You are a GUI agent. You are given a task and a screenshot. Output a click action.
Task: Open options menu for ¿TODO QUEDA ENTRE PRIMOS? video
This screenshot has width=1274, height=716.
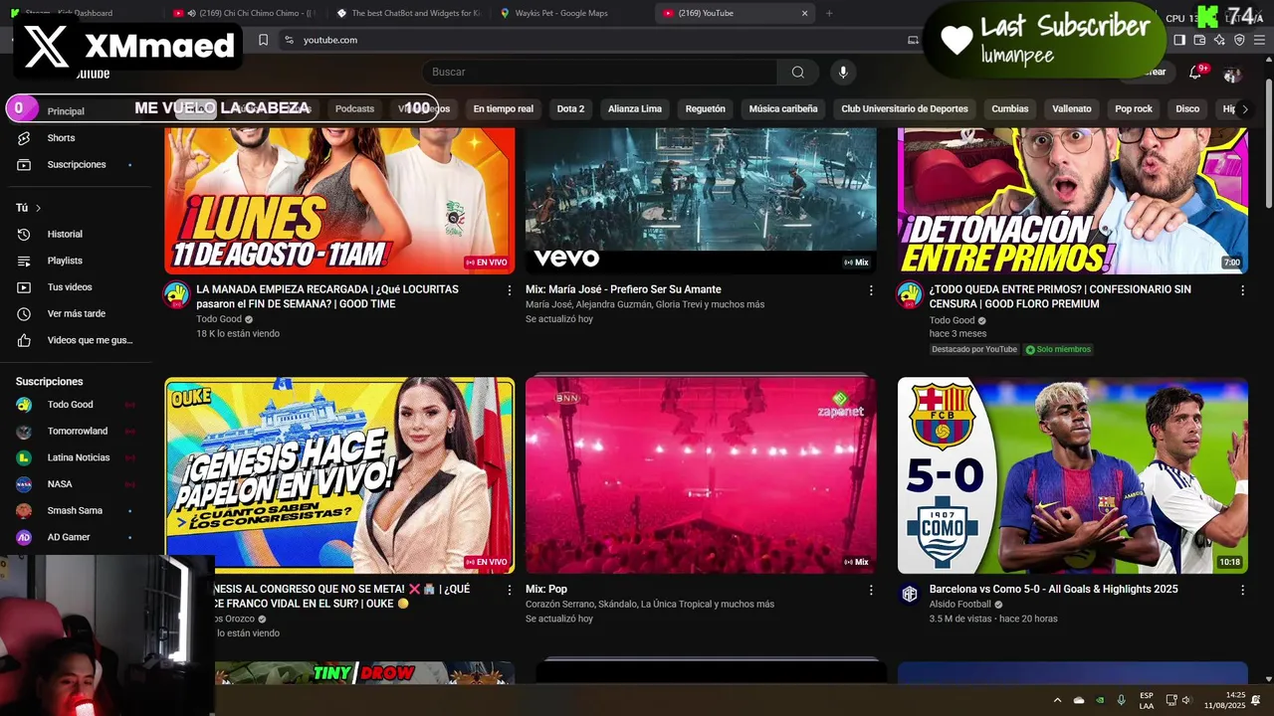[x=1242, y=290]
